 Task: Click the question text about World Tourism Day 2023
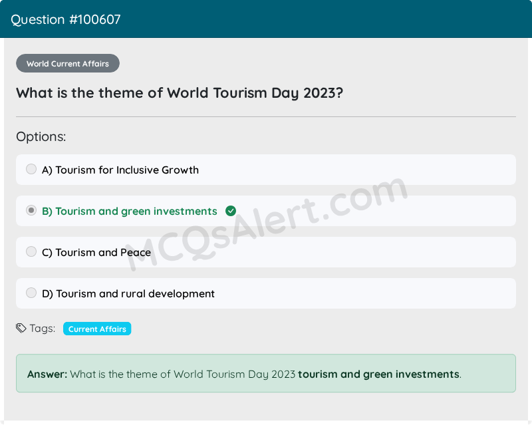coord(180,92)
